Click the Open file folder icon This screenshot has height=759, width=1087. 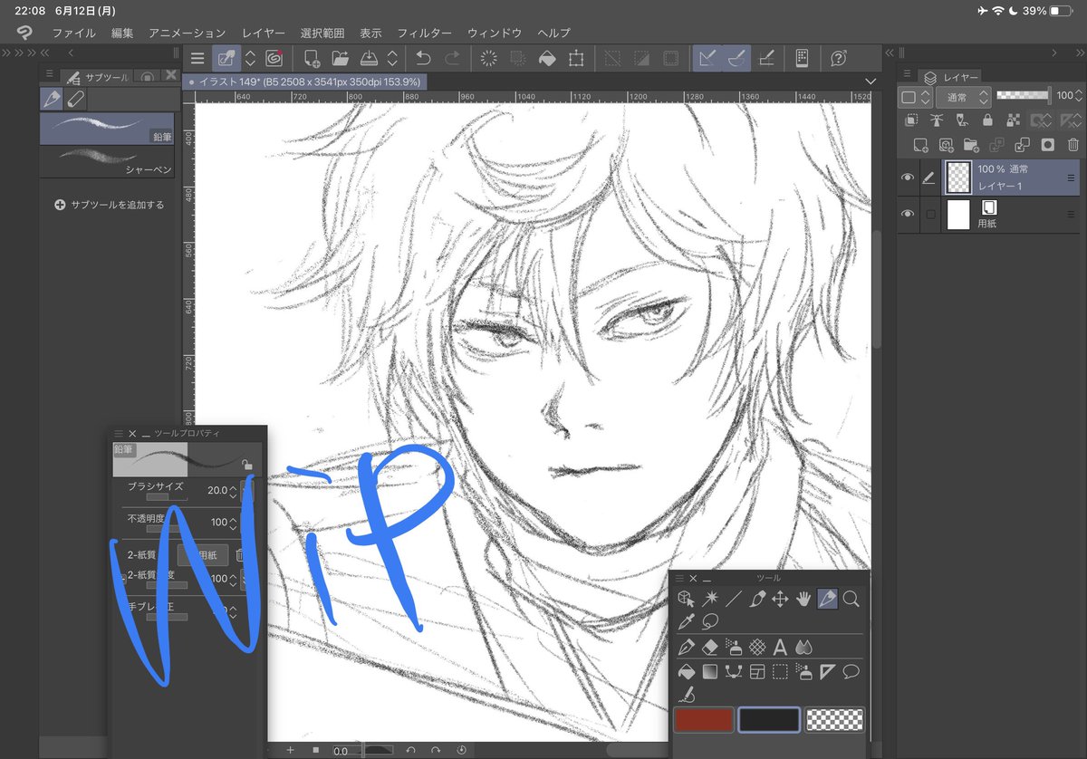(x=341, y=59)
